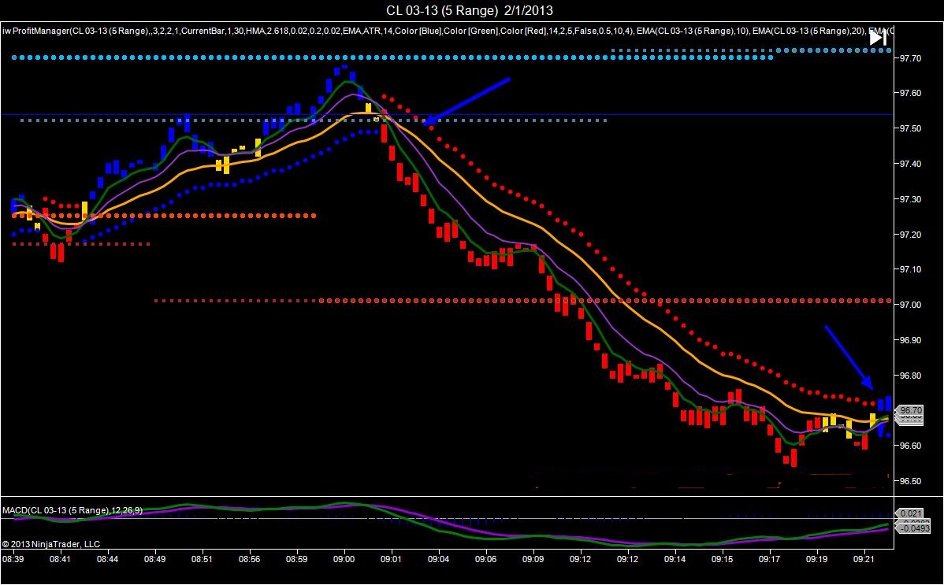Click the 97.30 price axis label
This screenshot has height=585, width=944.
click(910, 199)
